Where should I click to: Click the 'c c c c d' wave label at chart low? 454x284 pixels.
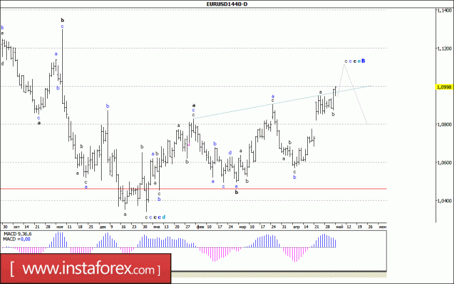155,217
